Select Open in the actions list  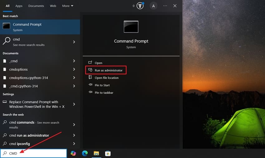pos(99,63)
